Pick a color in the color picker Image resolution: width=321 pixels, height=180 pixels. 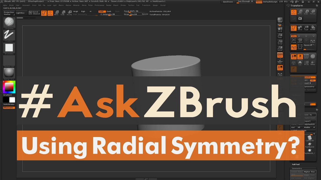[9, 87]
